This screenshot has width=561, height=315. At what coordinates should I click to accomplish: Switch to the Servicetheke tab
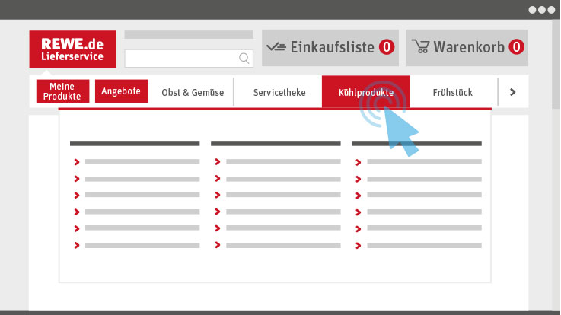[279, 93]
